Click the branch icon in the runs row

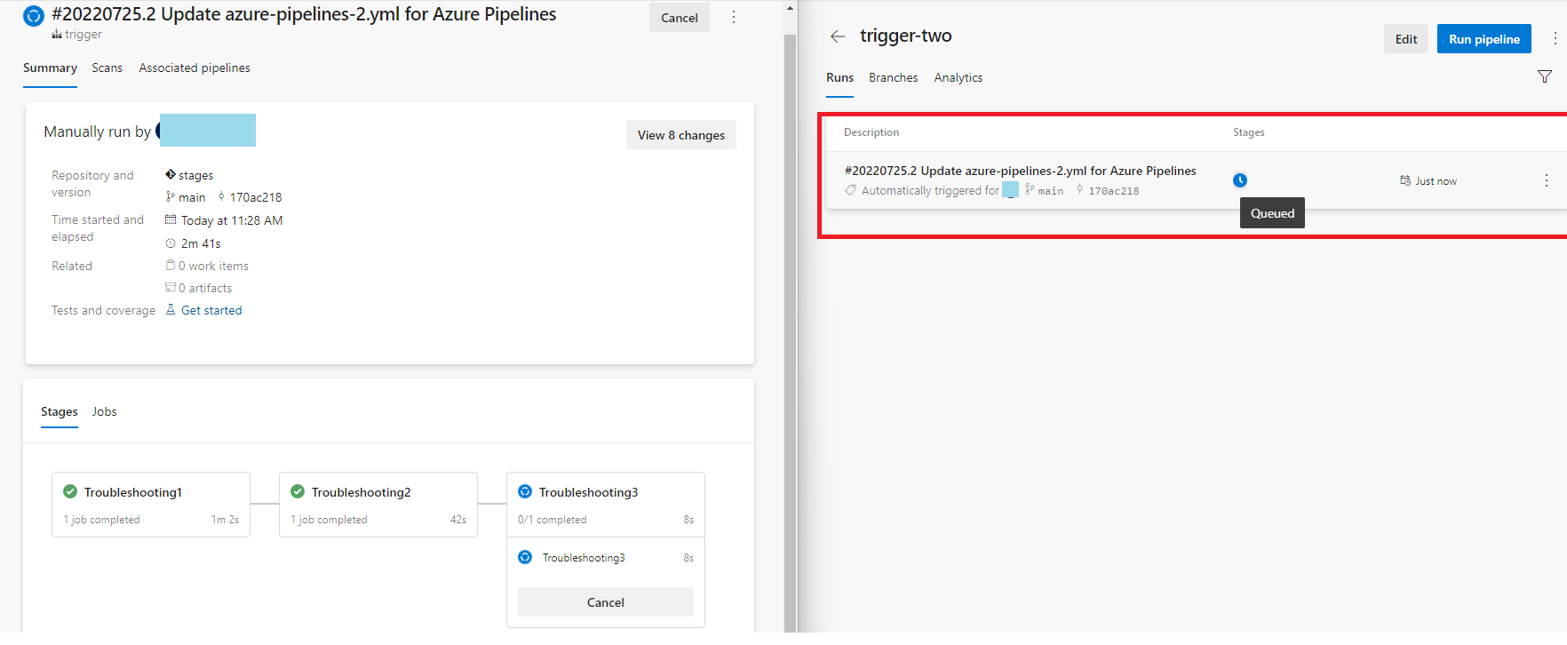click(1030, 190)
